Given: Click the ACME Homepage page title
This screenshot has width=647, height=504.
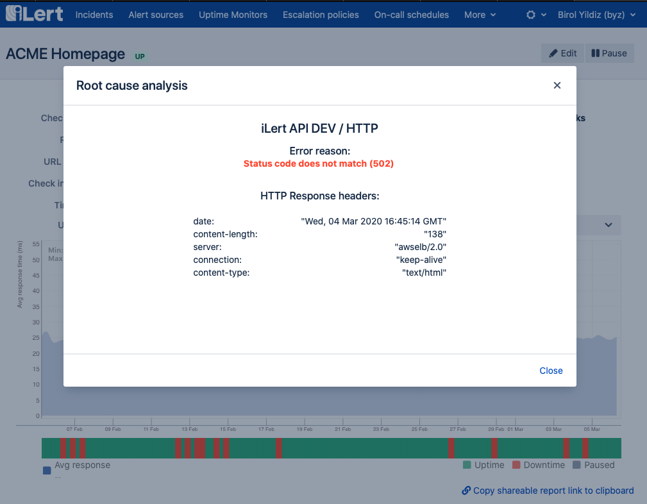Looking at the screenshot, I should tap(65, 54).
